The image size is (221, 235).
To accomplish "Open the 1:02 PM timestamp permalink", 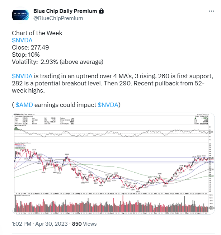I will (22, 224).
